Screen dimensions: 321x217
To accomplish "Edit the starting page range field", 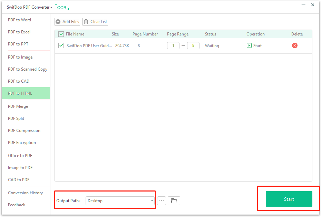I will tap(173, 45).
